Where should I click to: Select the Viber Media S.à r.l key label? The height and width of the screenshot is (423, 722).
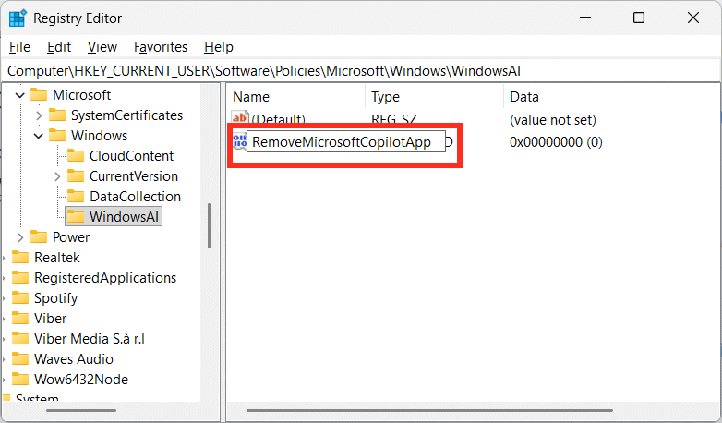pos(90,339)
